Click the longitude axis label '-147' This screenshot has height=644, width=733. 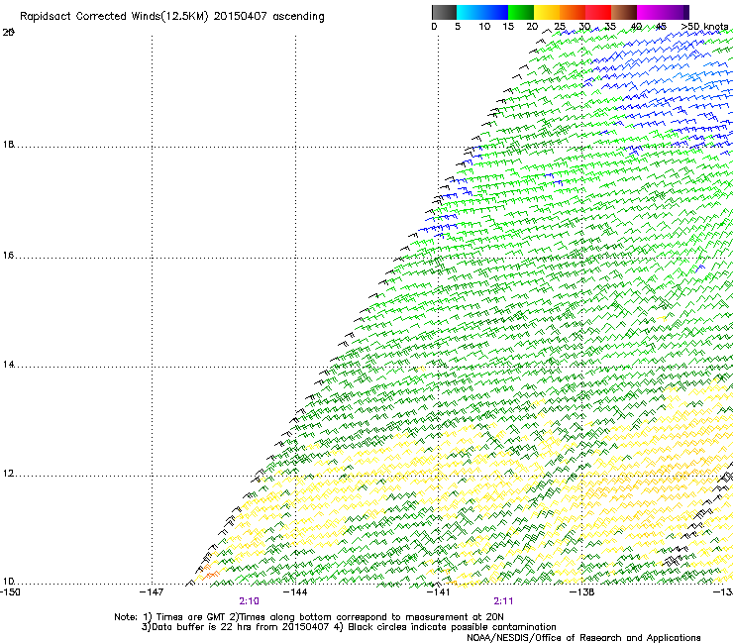coord(152,592)
